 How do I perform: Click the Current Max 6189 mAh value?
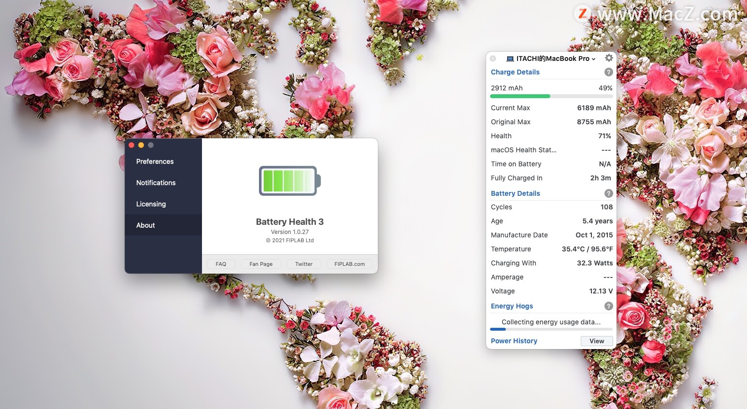click(594, 108)
